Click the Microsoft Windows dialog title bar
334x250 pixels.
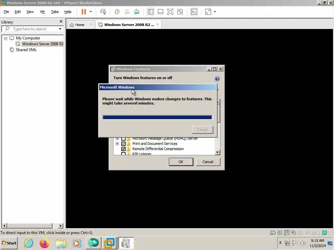[x=158, y=87]
